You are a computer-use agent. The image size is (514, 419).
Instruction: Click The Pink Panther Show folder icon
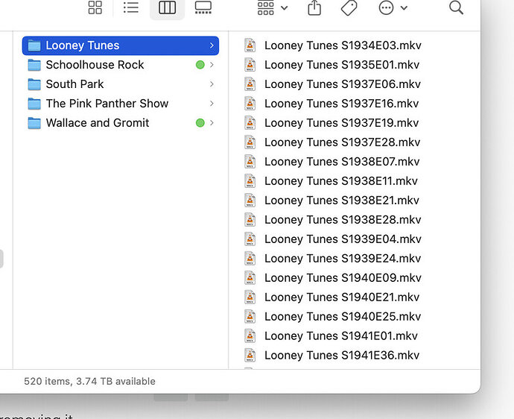pyautogui.click(x=34, y=104)
